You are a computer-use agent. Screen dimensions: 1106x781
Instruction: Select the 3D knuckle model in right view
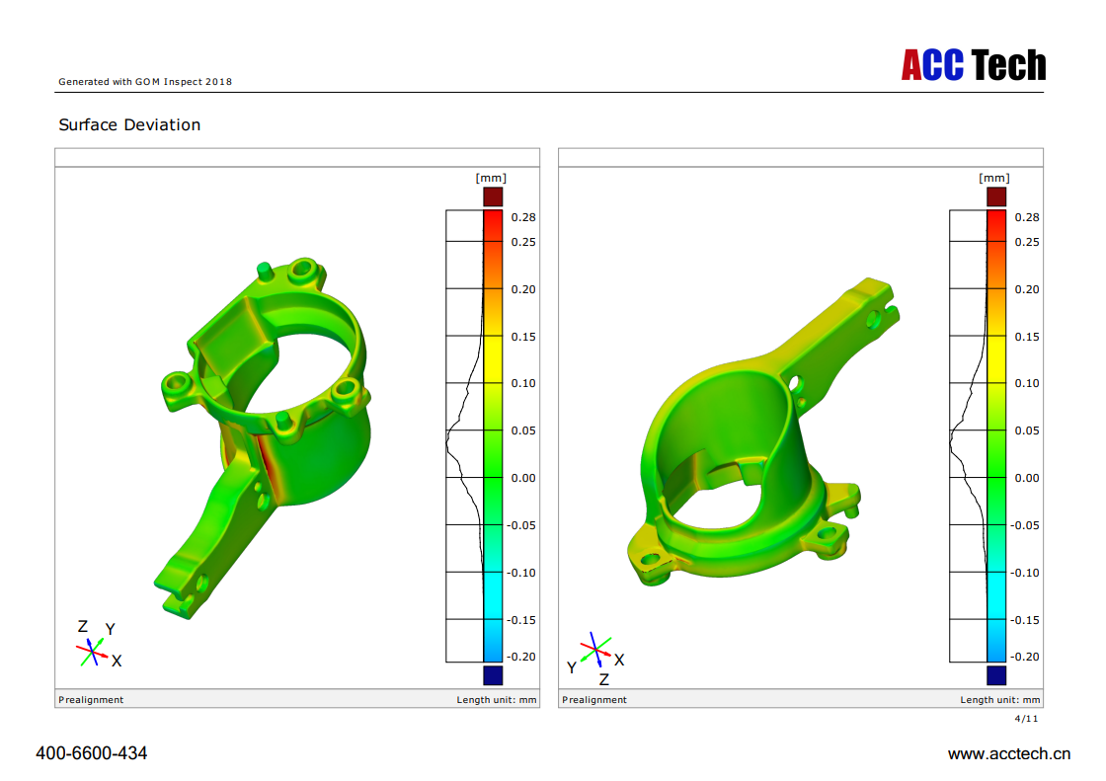click(x=760, y=444)
